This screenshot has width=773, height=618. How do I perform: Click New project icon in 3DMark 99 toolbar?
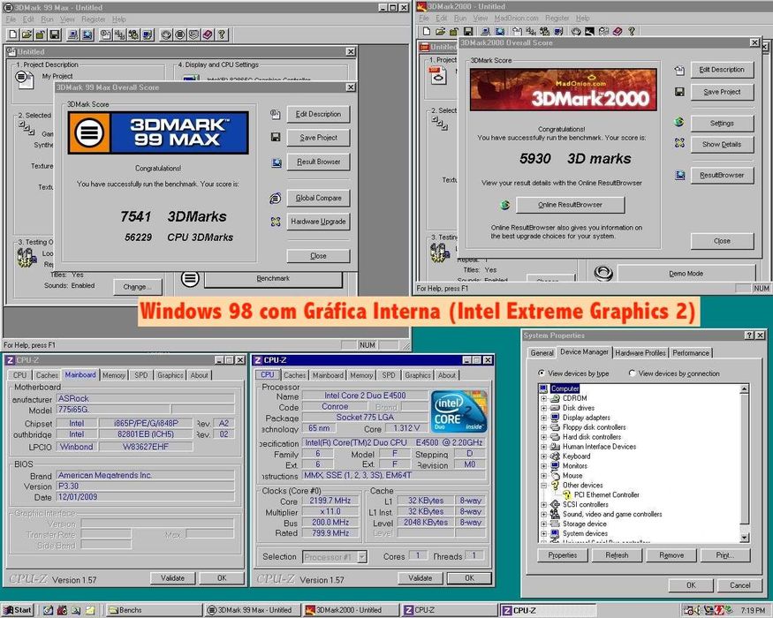(x=13, y=34)
